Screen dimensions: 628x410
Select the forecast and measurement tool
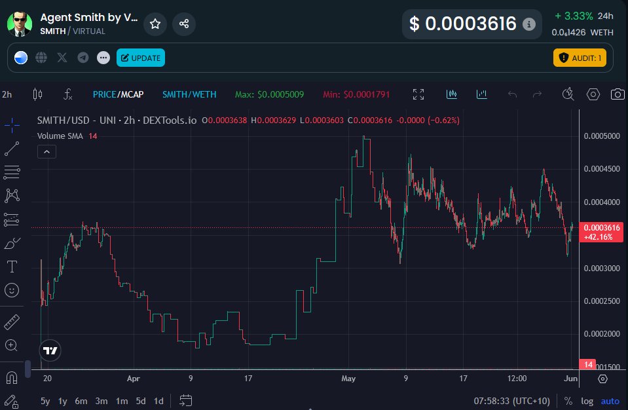pyautogui.click(x=12, y=219)
